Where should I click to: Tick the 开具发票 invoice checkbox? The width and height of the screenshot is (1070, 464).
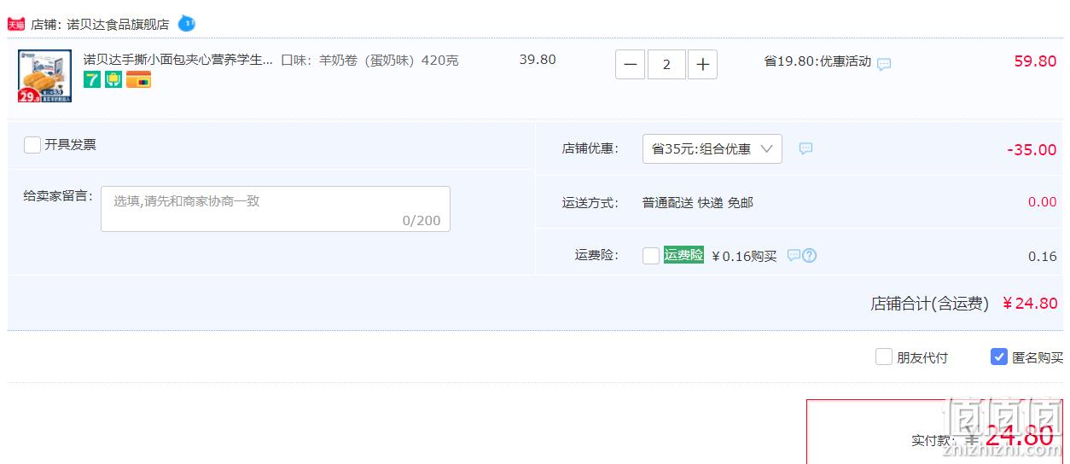32,145
